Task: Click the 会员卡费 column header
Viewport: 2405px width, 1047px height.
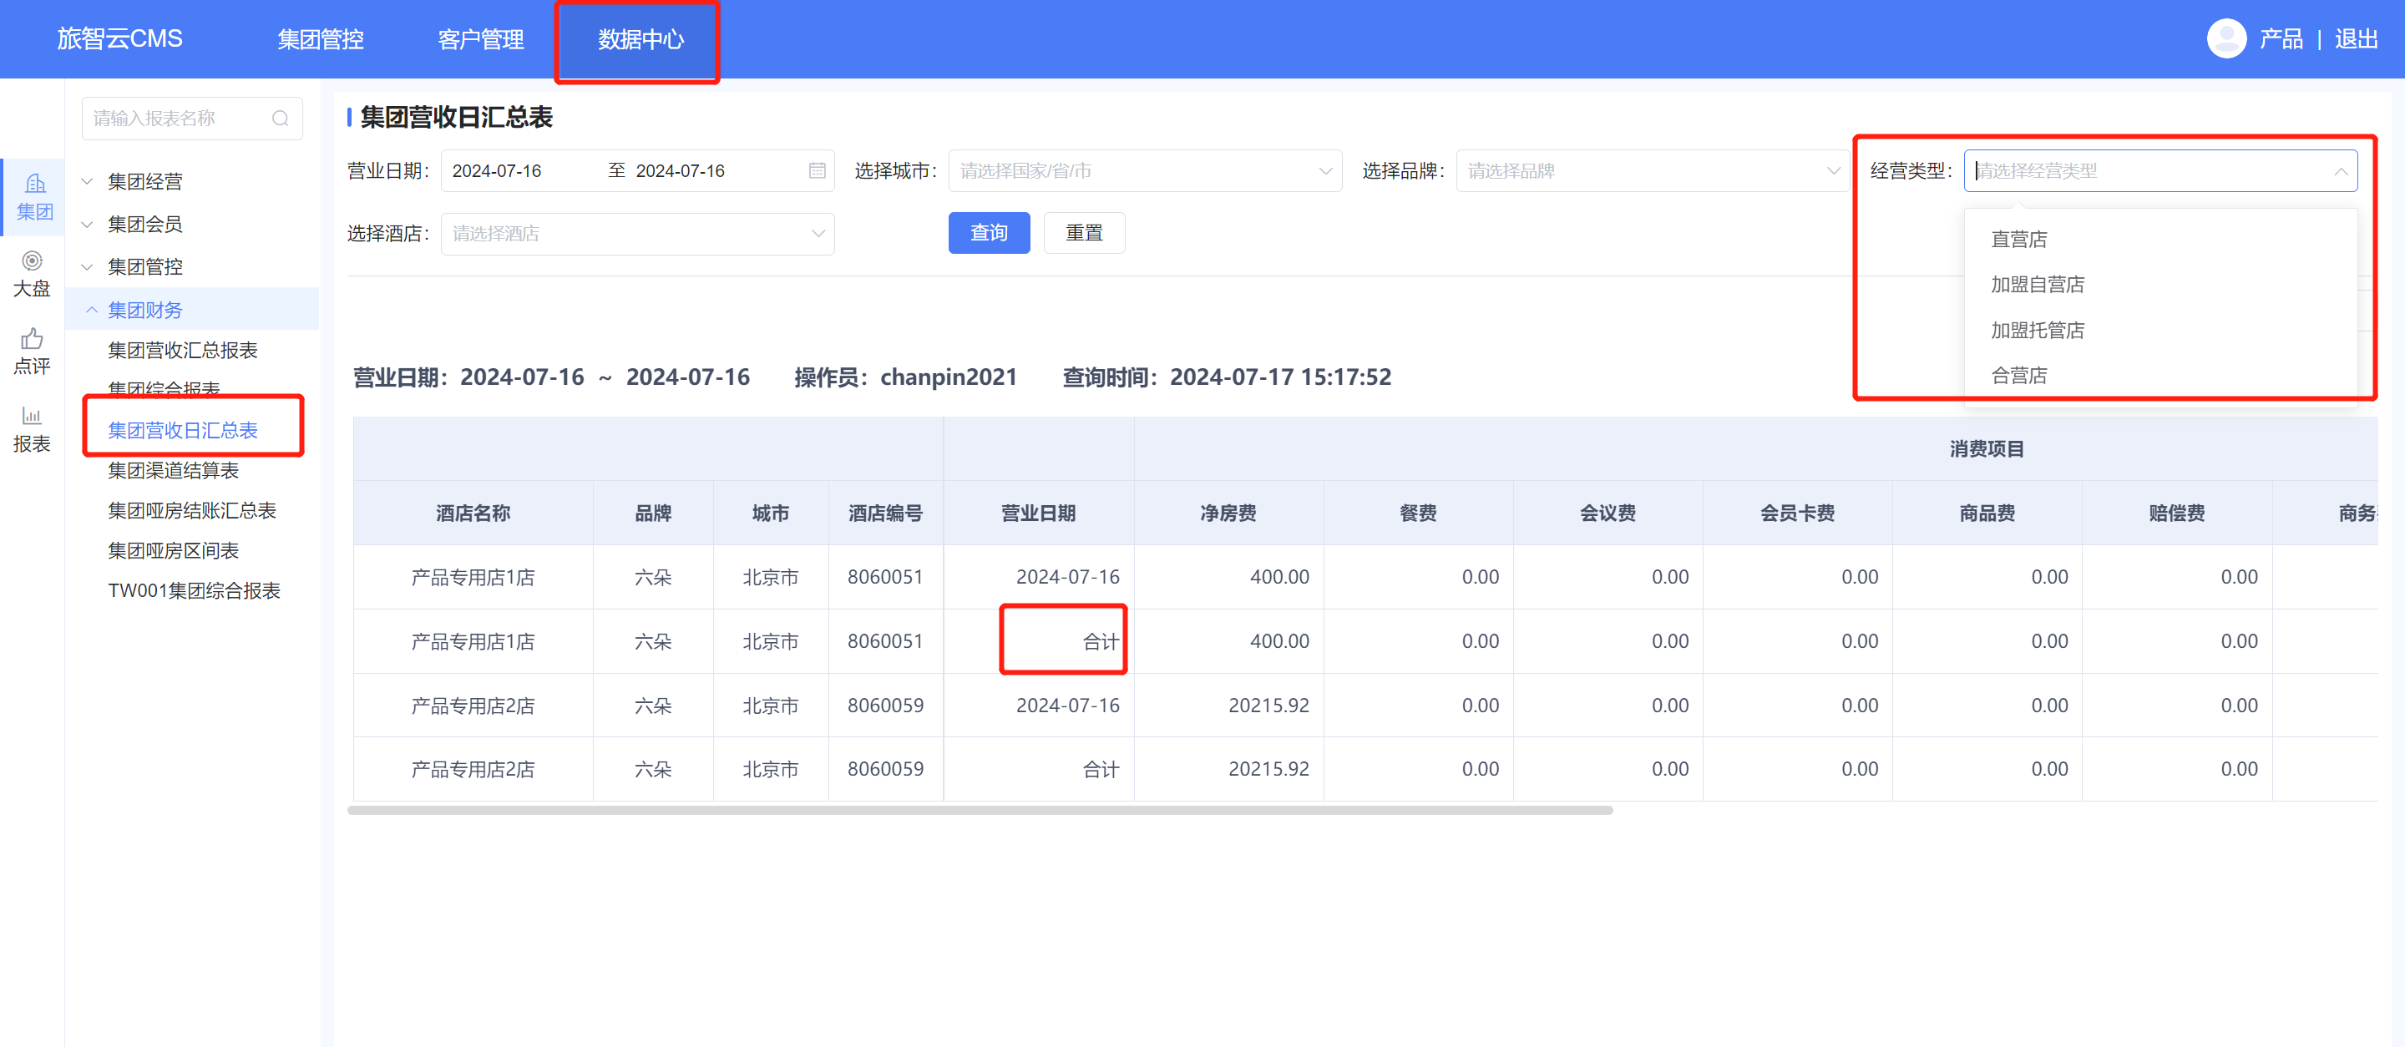Action: (x=1798, y=513)
